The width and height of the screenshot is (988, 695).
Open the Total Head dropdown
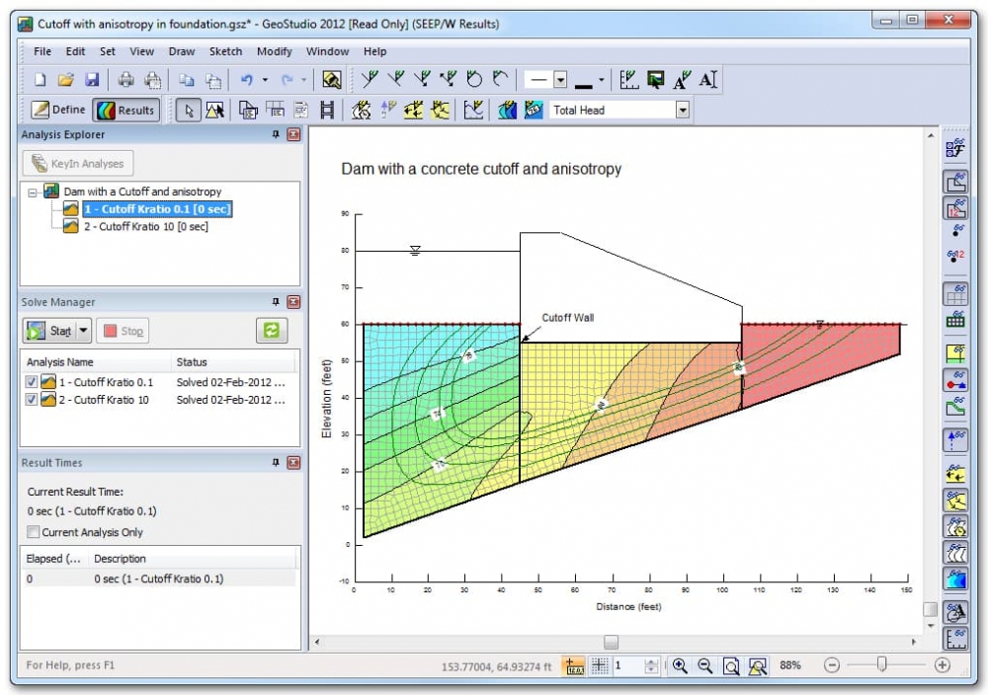click(x=683, y=111)
